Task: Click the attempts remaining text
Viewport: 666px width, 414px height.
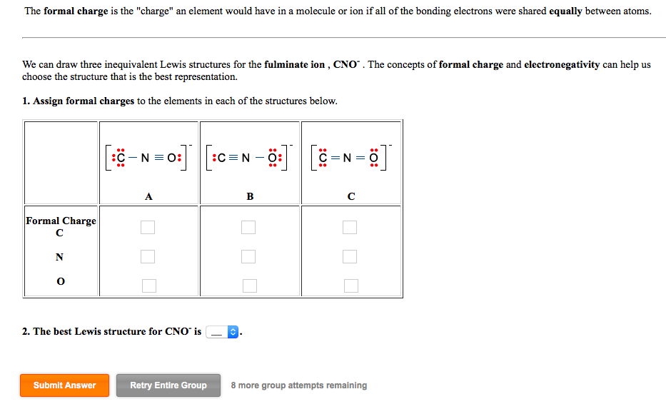Action: click(298, 385)
